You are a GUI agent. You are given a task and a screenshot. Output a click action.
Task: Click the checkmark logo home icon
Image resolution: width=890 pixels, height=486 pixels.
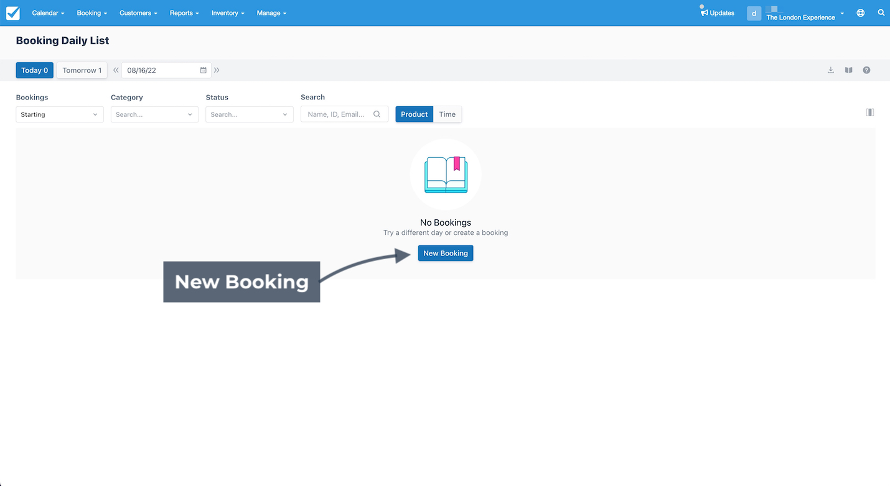coord(12,13)
